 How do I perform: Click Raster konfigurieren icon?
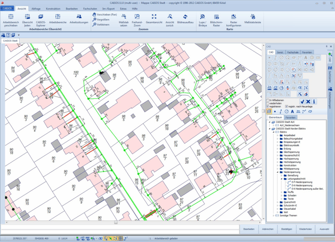[233, 17]
